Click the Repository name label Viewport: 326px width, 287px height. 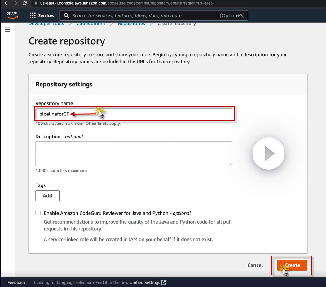54,103
